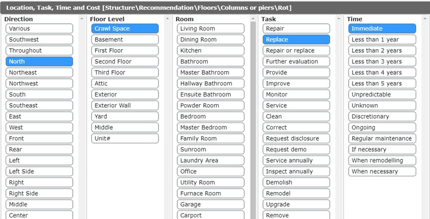Viewport: 430px width, 219px height.
Task: Pick the Laundry Area room
Action: coord(210,161)
